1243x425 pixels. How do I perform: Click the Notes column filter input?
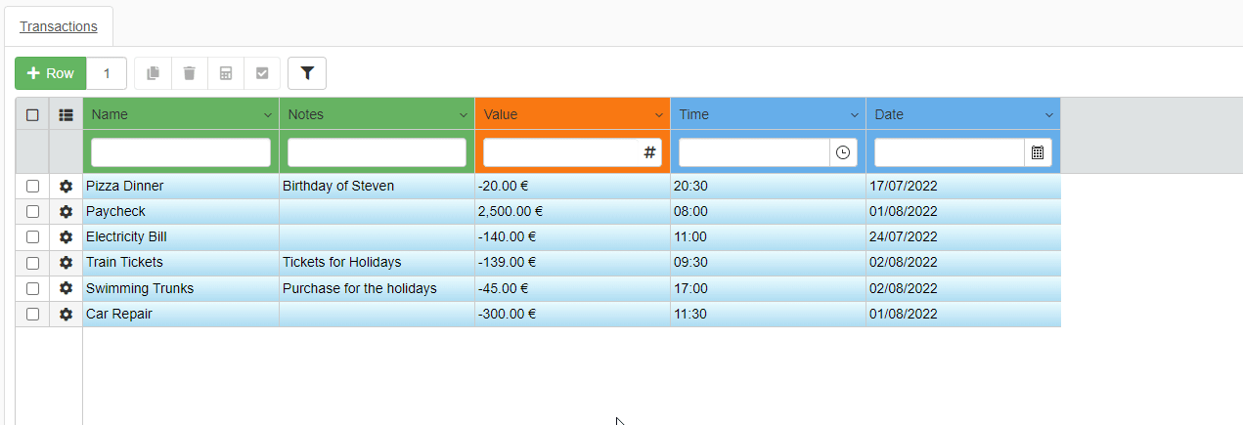coord(377,152)
